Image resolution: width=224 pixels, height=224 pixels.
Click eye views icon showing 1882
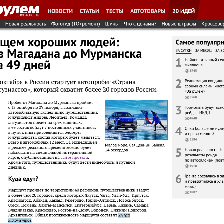click(187, 193)
